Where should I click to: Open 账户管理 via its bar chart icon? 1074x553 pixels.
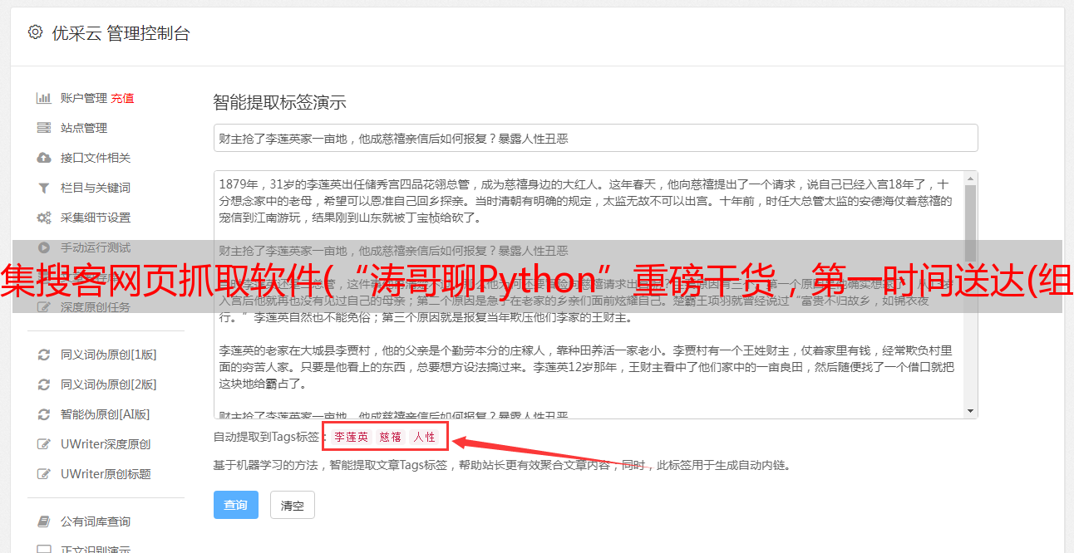[x=44, y=98]
